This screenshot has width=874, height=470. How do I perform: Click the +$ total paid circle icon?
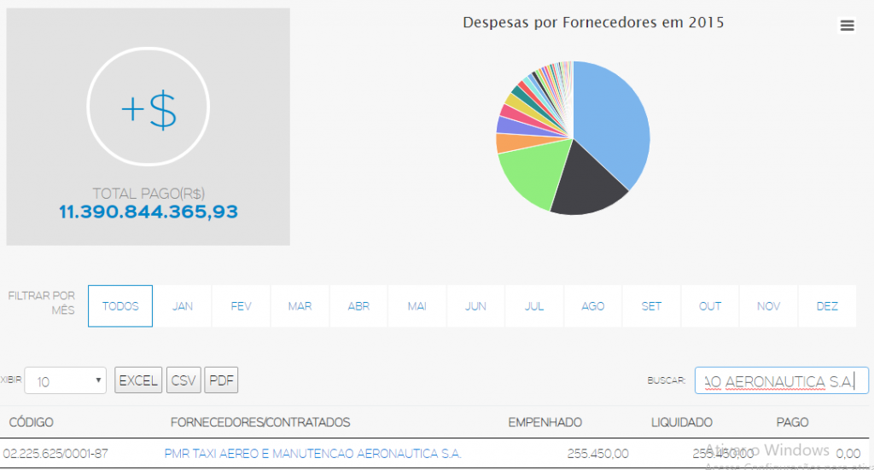(x=149, y=107)
